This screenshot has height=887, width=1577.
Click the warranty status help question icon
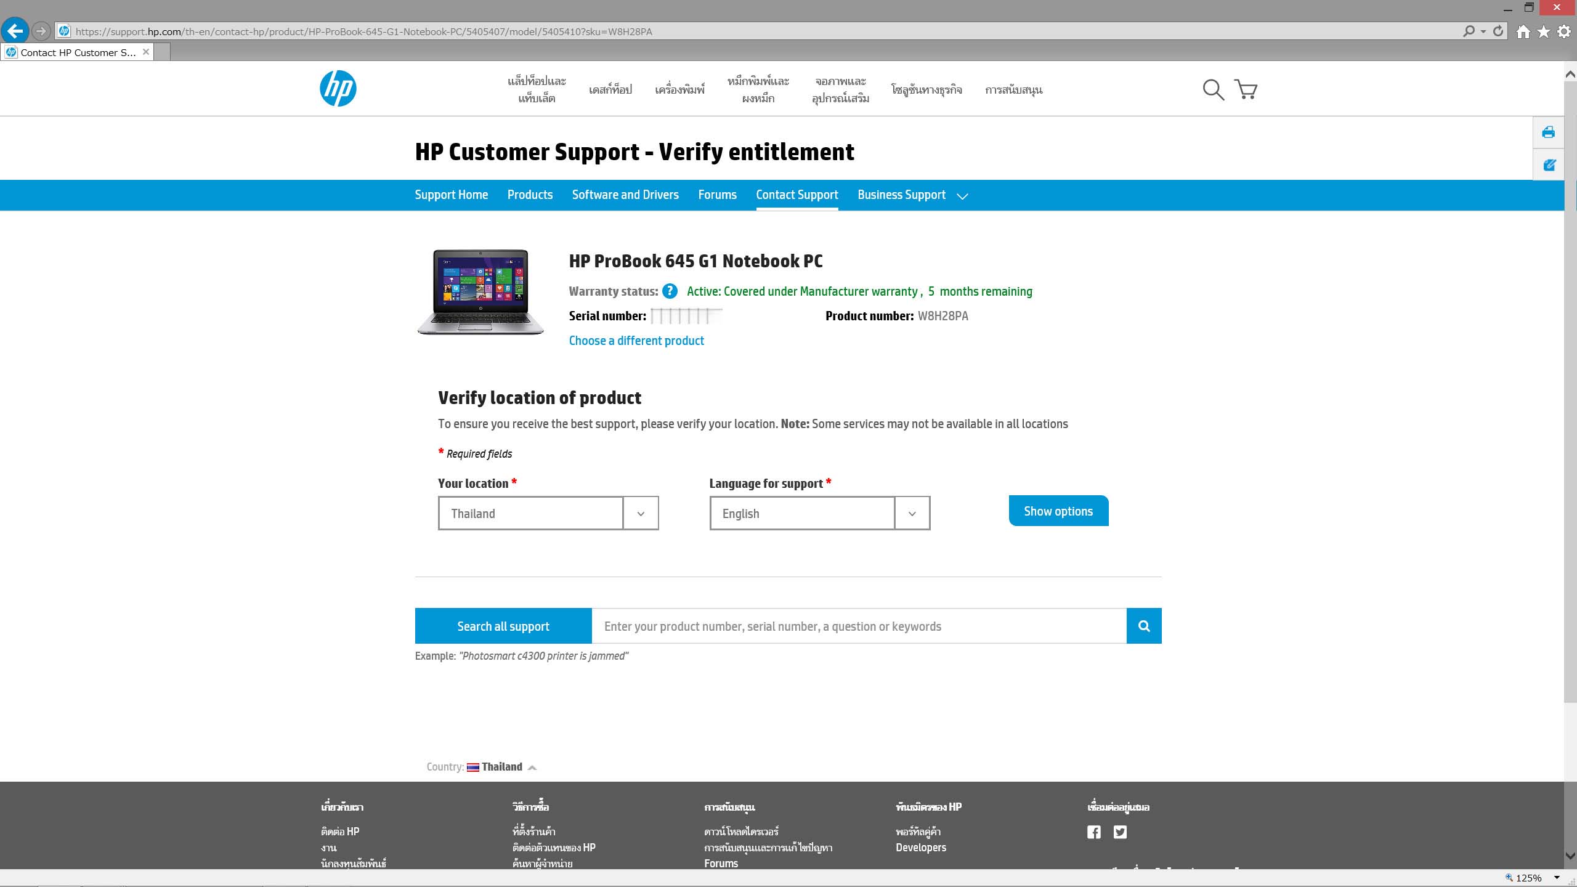670,291
